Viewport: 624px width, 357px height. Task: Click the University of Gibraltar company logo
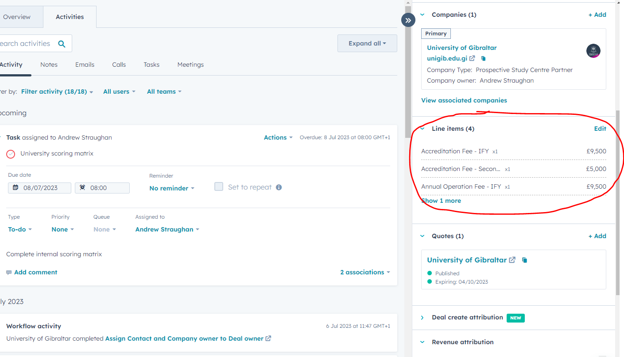pos(593,51)
